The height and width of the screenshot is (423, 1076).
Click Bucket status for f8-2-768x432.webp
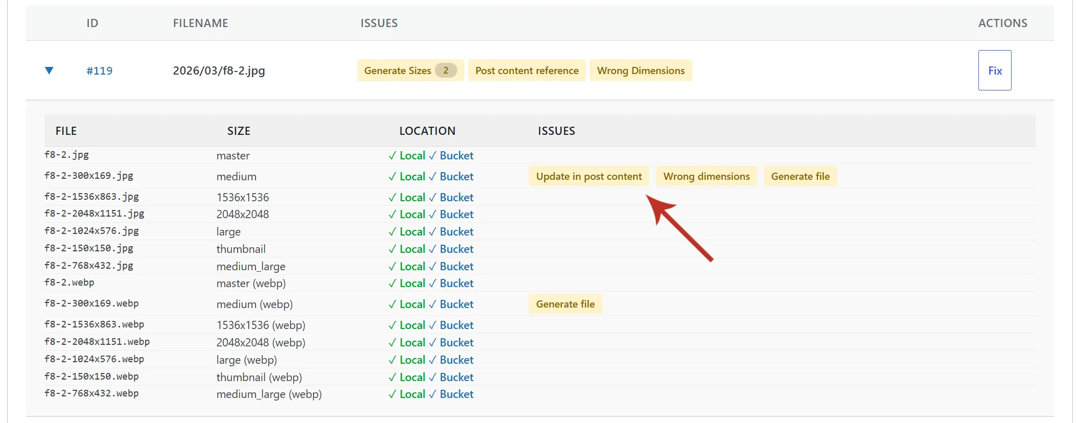pyautogui.click(x=451, y=394)
